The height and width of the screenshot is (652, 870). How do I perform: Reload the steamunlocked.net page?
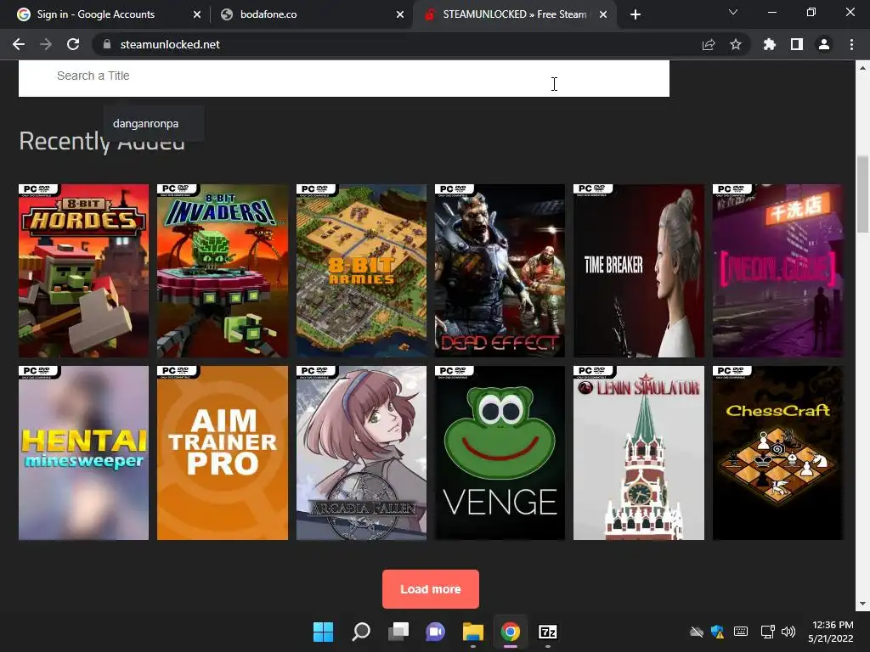(x=73, y=44)
